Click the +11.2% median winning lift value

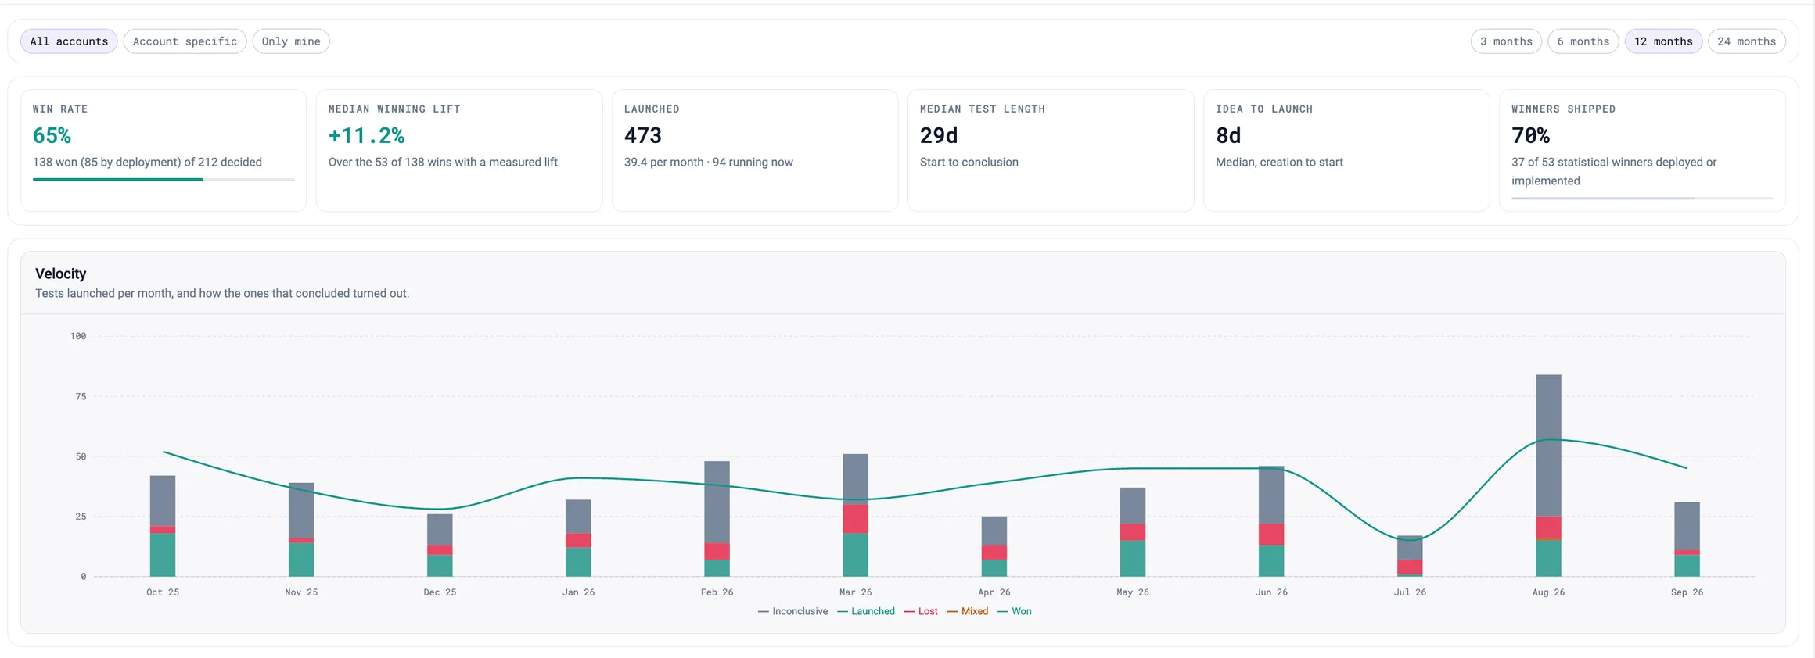pos(366,136)
